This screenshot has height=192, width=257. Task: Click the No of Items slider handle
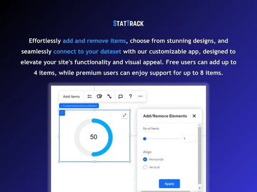click(145, 139)
